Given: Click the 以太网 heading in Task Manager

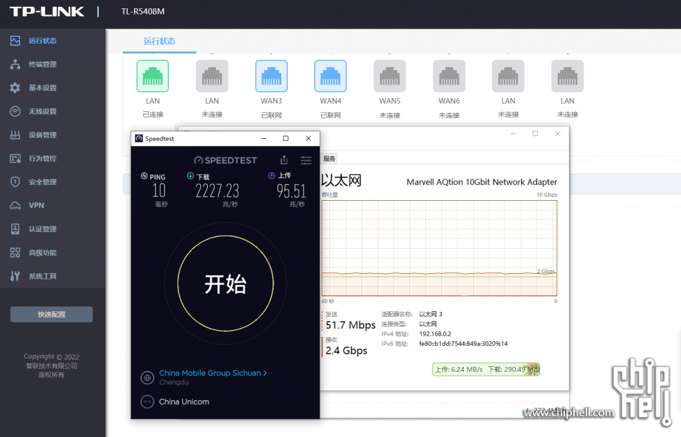Looking at the screenshot, I should click(x=341, y=180).
